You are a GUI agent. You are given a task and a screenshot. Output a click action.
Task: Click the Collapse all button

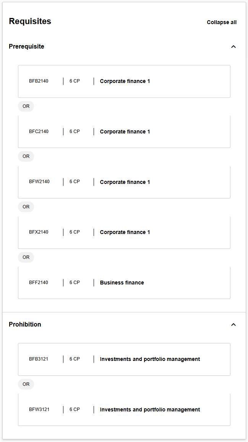point(222,22)
